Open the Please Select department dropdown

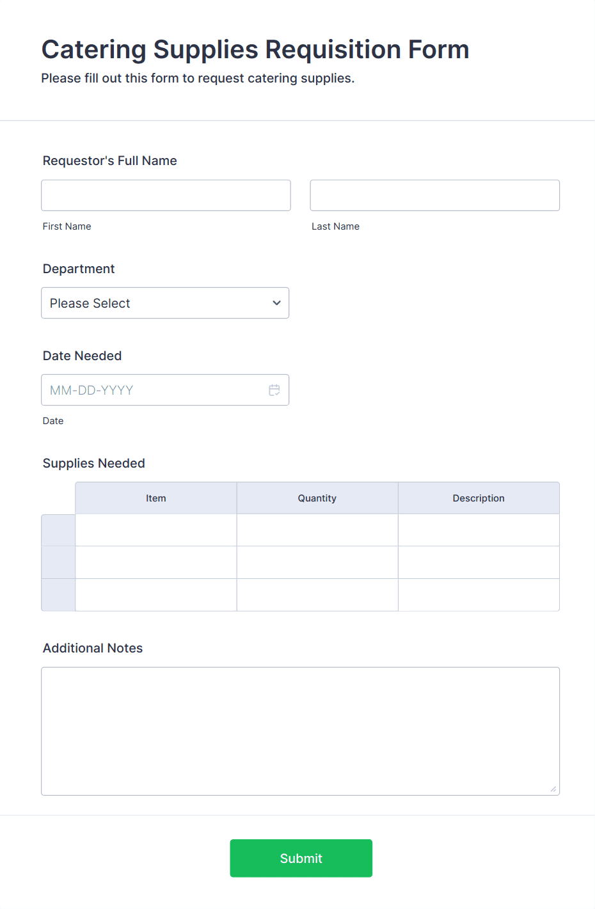coord(165,303)
